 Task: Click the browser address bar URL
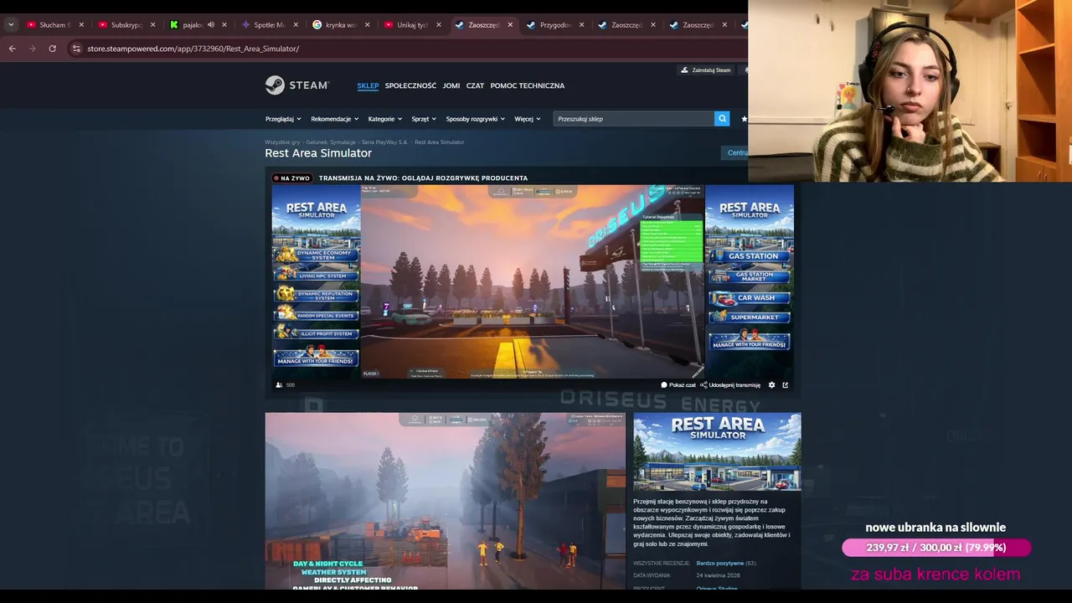click(193, 49)
